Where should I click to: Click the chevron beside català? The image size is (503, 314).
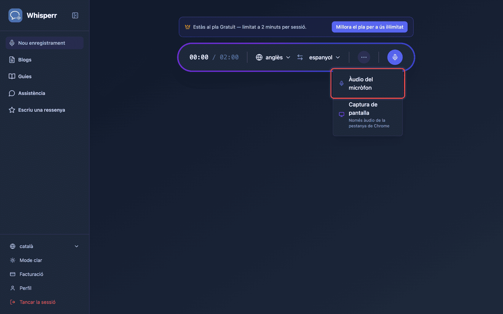pyautogui.click(x=76, y=246)
